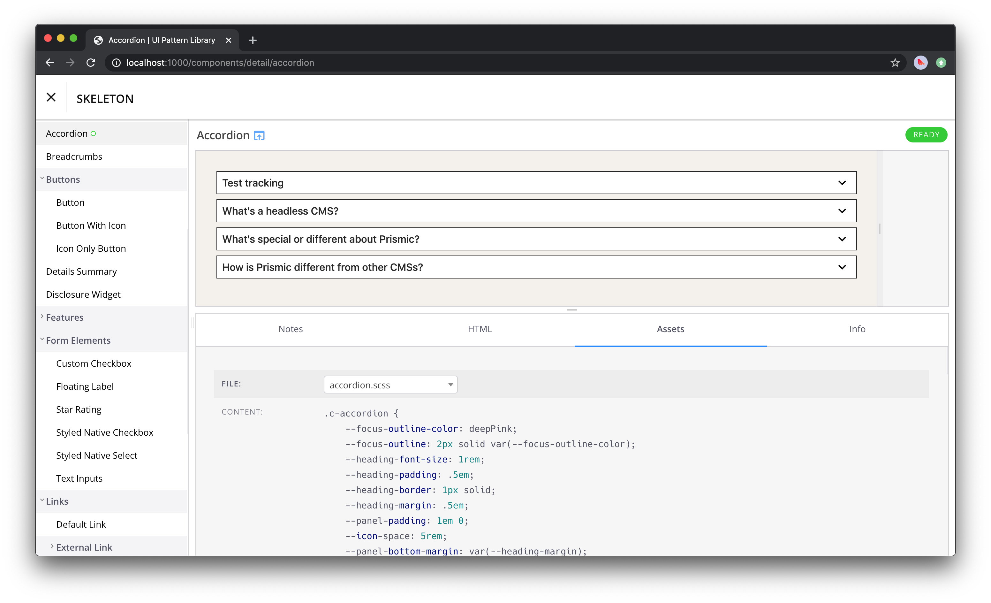Switch to the Notes tab
The height and width of the screenshot is (603, 991).
[291, 329]
